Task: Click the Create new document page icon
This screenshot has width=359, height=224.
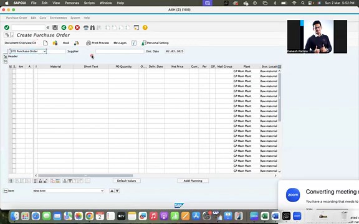Action: point(45,43)
